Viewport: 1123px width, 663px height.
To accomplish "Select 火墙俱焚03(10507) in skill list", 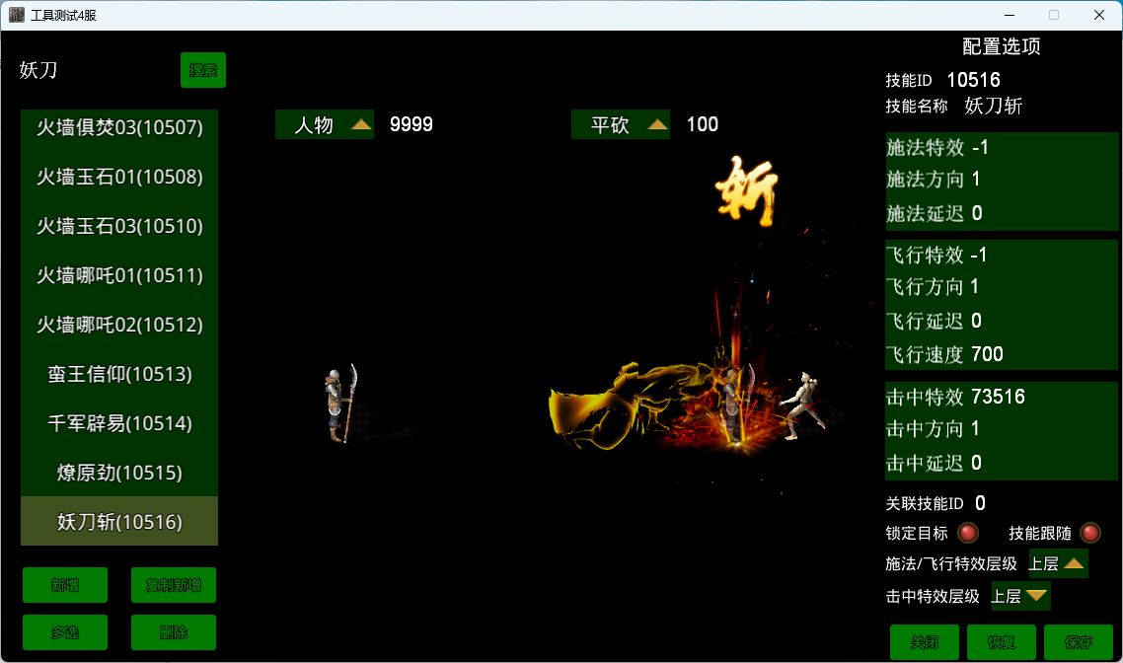I will click(119, 127).
